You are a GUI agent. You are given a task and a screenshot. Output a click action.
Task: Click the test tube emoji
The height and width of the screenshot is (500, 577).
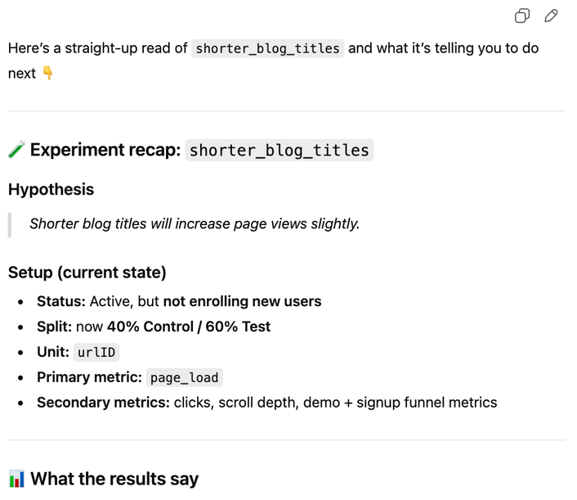tap(16, 151)
